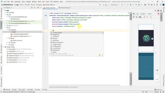165x93 pixels.
Task: Switch editor to Design-only view mode
Action: [161, 11]
